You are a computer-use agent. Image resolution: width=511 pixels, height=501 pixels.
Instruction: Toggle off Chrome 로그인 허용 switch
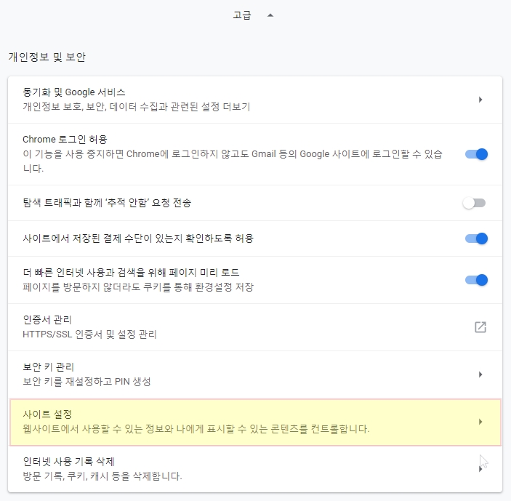(476, 154)
